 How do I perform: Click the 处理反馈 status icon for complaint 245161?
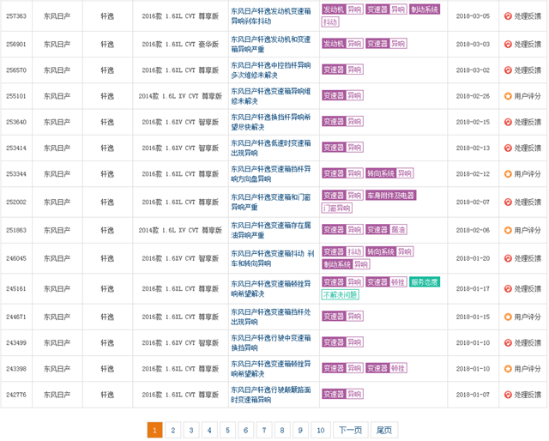(508, 288)
